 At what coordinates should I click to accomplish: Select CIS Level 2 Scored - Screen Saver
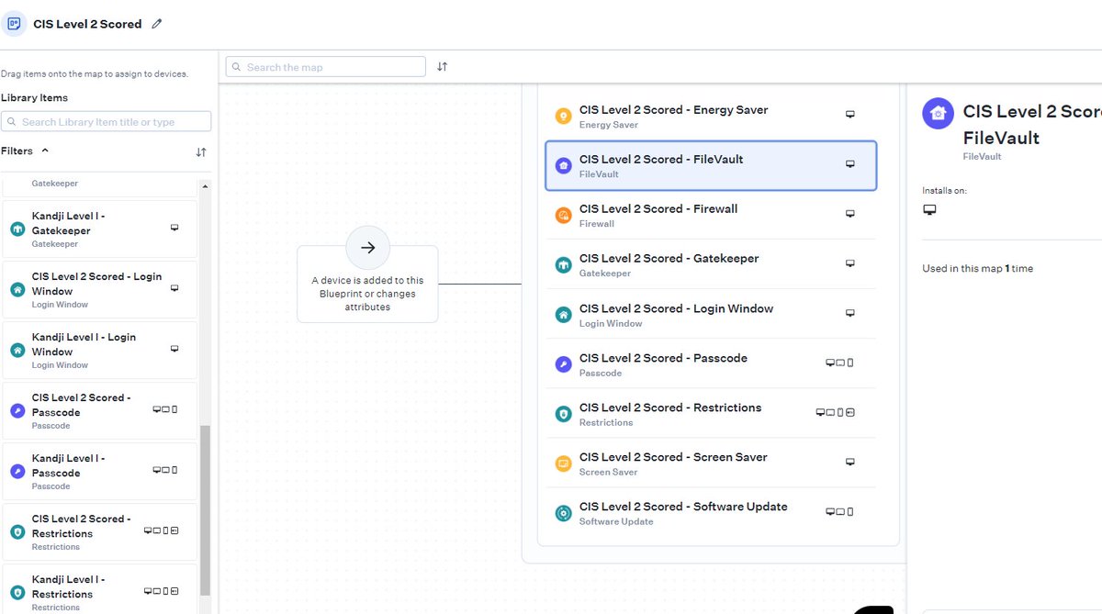point(712,463)
